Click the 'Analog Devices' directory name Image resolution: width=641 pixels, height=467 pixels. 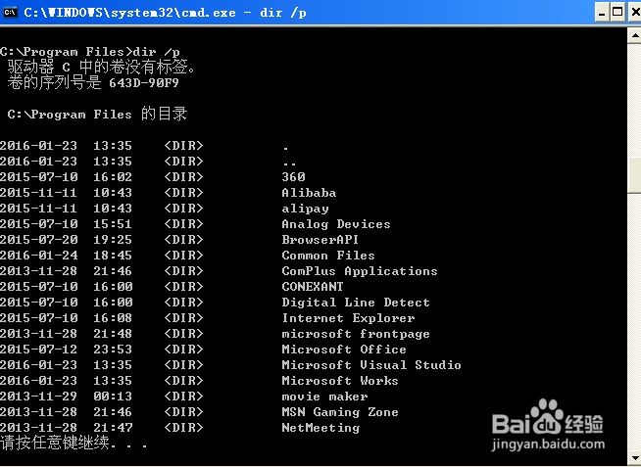[x=336, y=224]
